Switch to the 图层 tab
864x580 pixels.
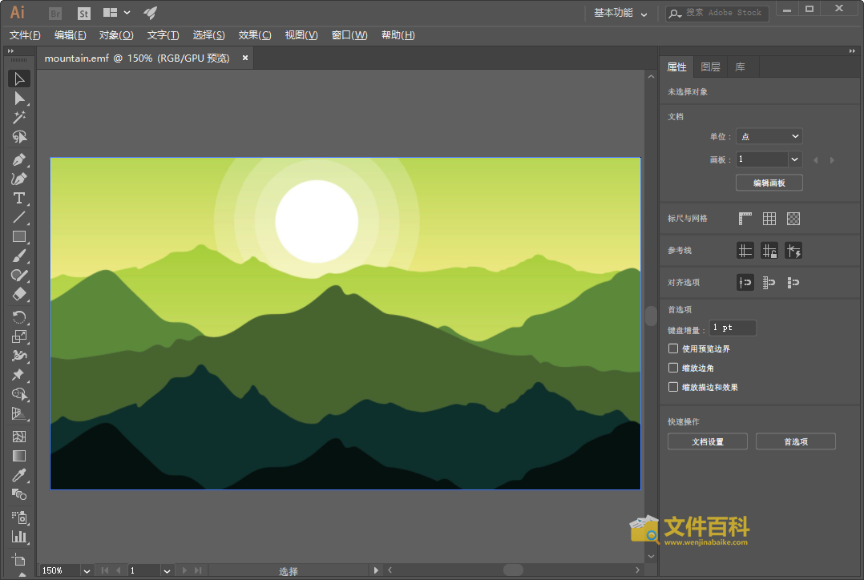(710, 67)
